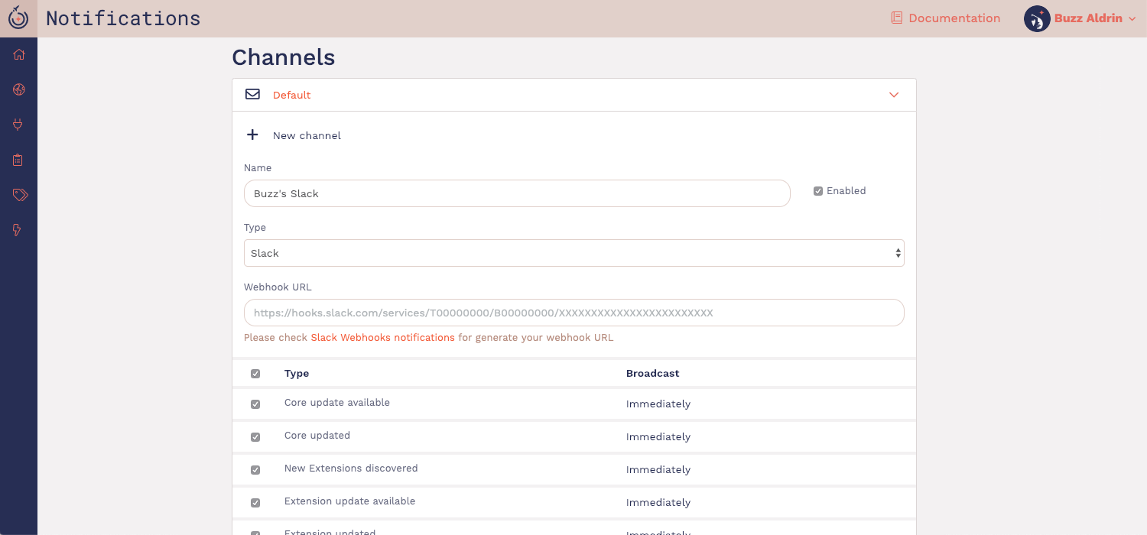Screen dimensions: 1147x535
Task: Click Buzz Aldrin's avatar image
Action: coord(1037,19)
